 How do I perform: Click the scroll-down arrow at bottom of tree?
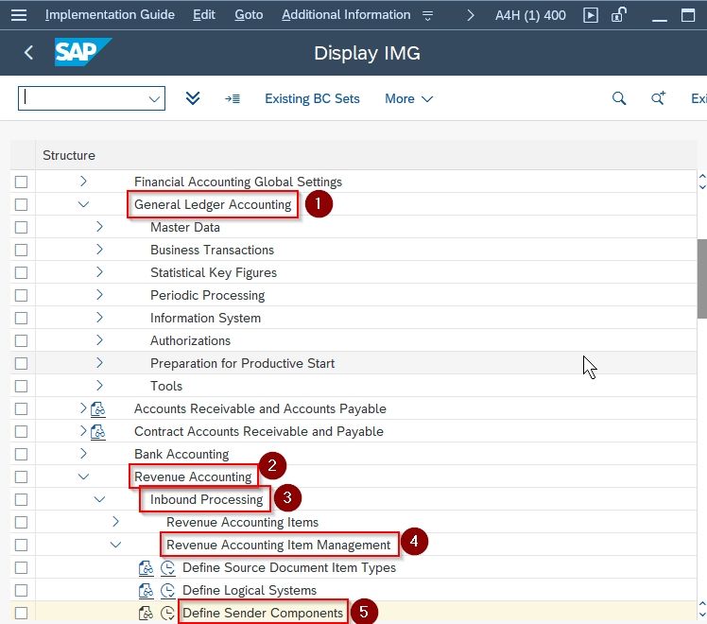[x=702, y=615]
